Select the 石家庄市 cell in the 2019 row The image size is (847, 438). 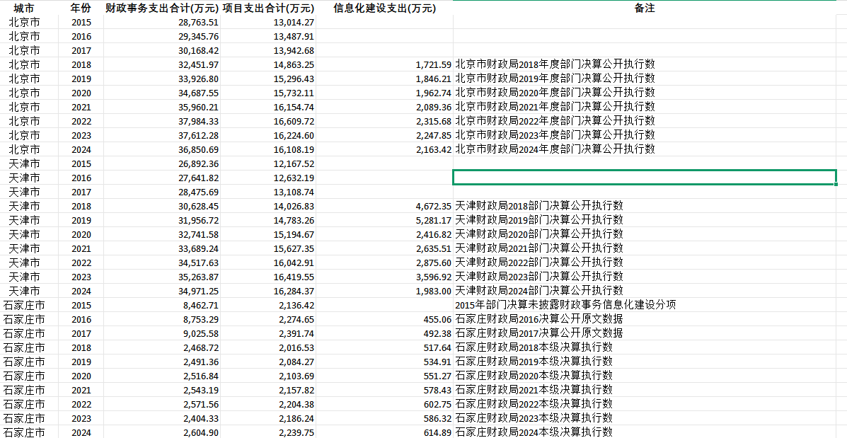pos(24,361)
